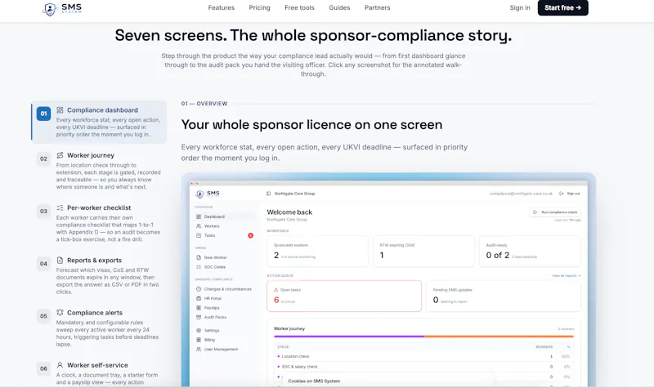Click Workers in the screenshot sidebar
Viewport: 654px width, 388px height.
click(225, 226)
